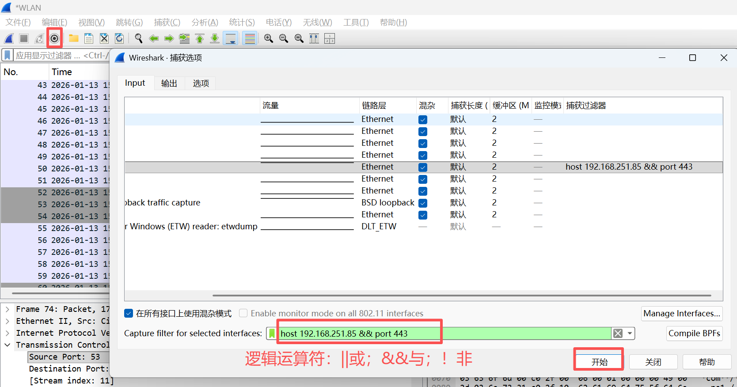
Task: Open the 文件 menu
Action: click(18, 22)
